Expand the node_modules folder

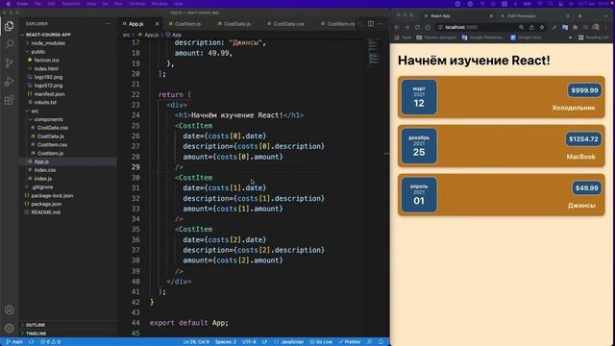point(68,43)
